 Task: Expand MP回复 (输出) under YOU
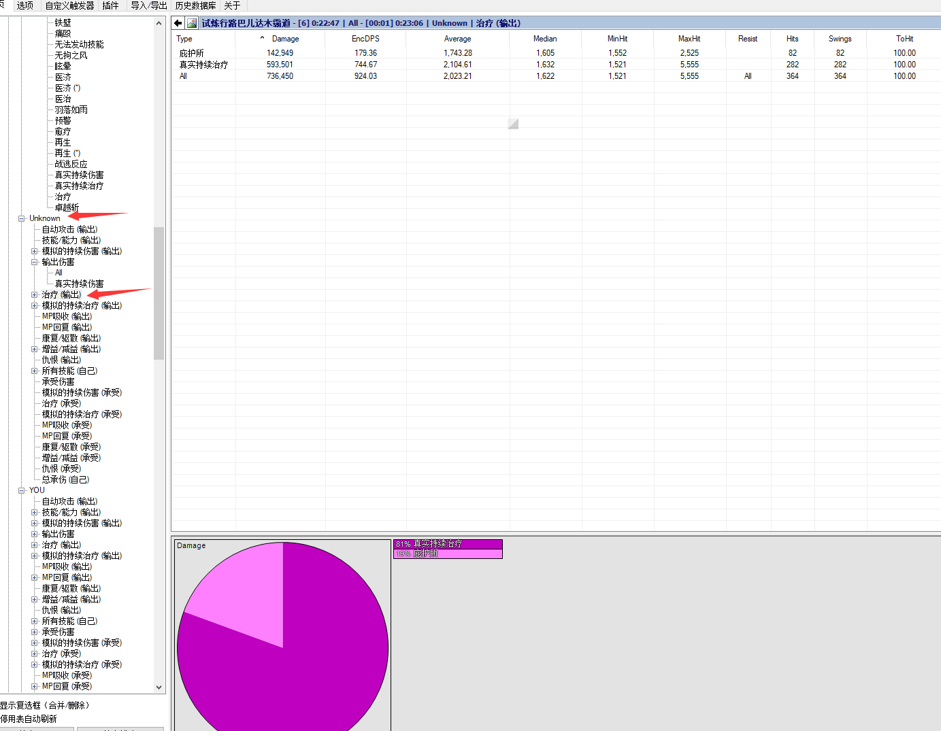pyautogui.click(x=35, y=577)
